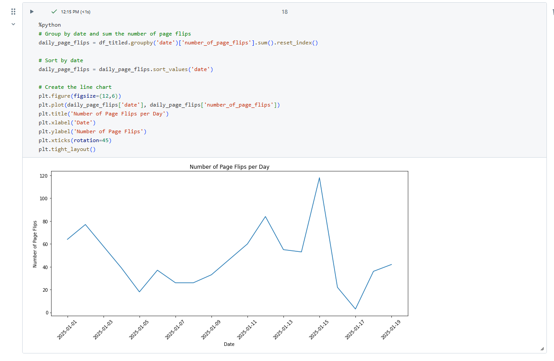Viewport: 554px width, 361px height.
Task: Collapse the cell using the chevron arrow
Action: (x=13, y=24)
